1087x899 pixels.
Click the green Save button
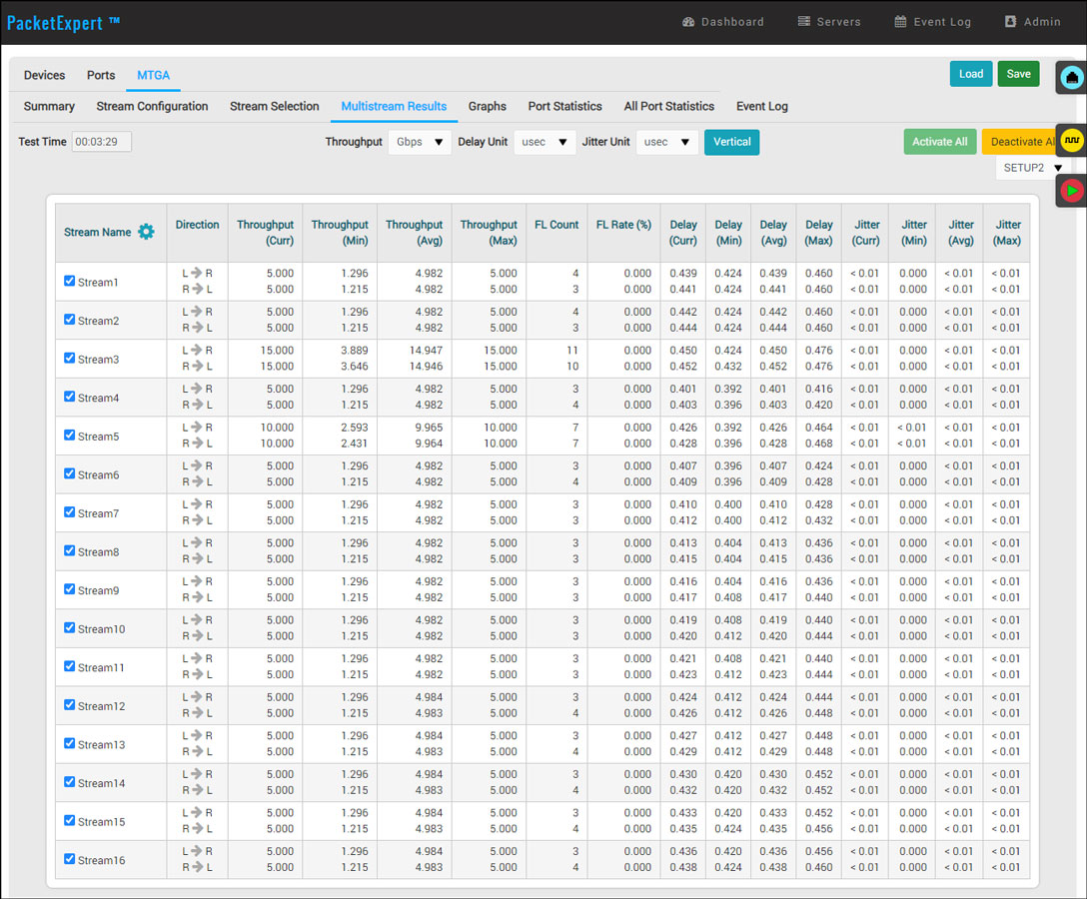pos(1018,74)
